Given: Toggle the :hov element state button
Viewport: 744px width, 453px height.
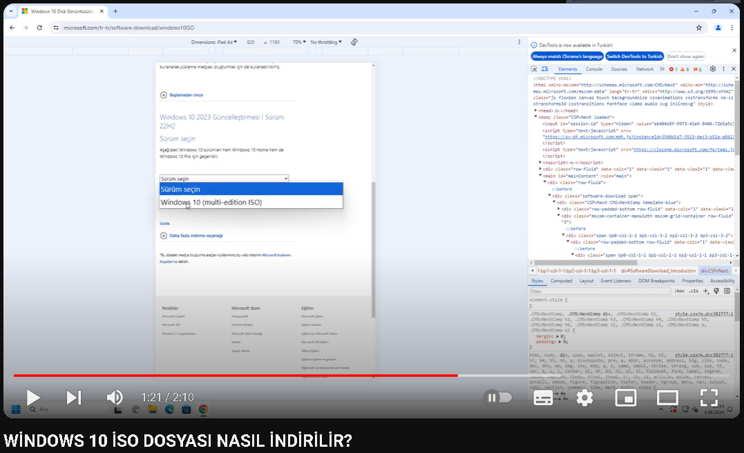Looking at the screenshot, I should [680, 291].
